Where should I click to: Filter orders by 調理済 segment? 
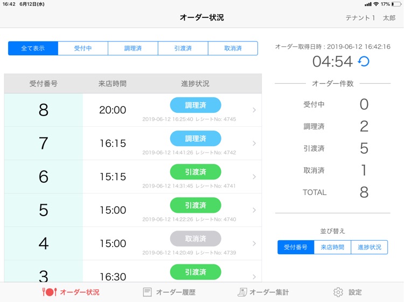[x=133, y=48]
